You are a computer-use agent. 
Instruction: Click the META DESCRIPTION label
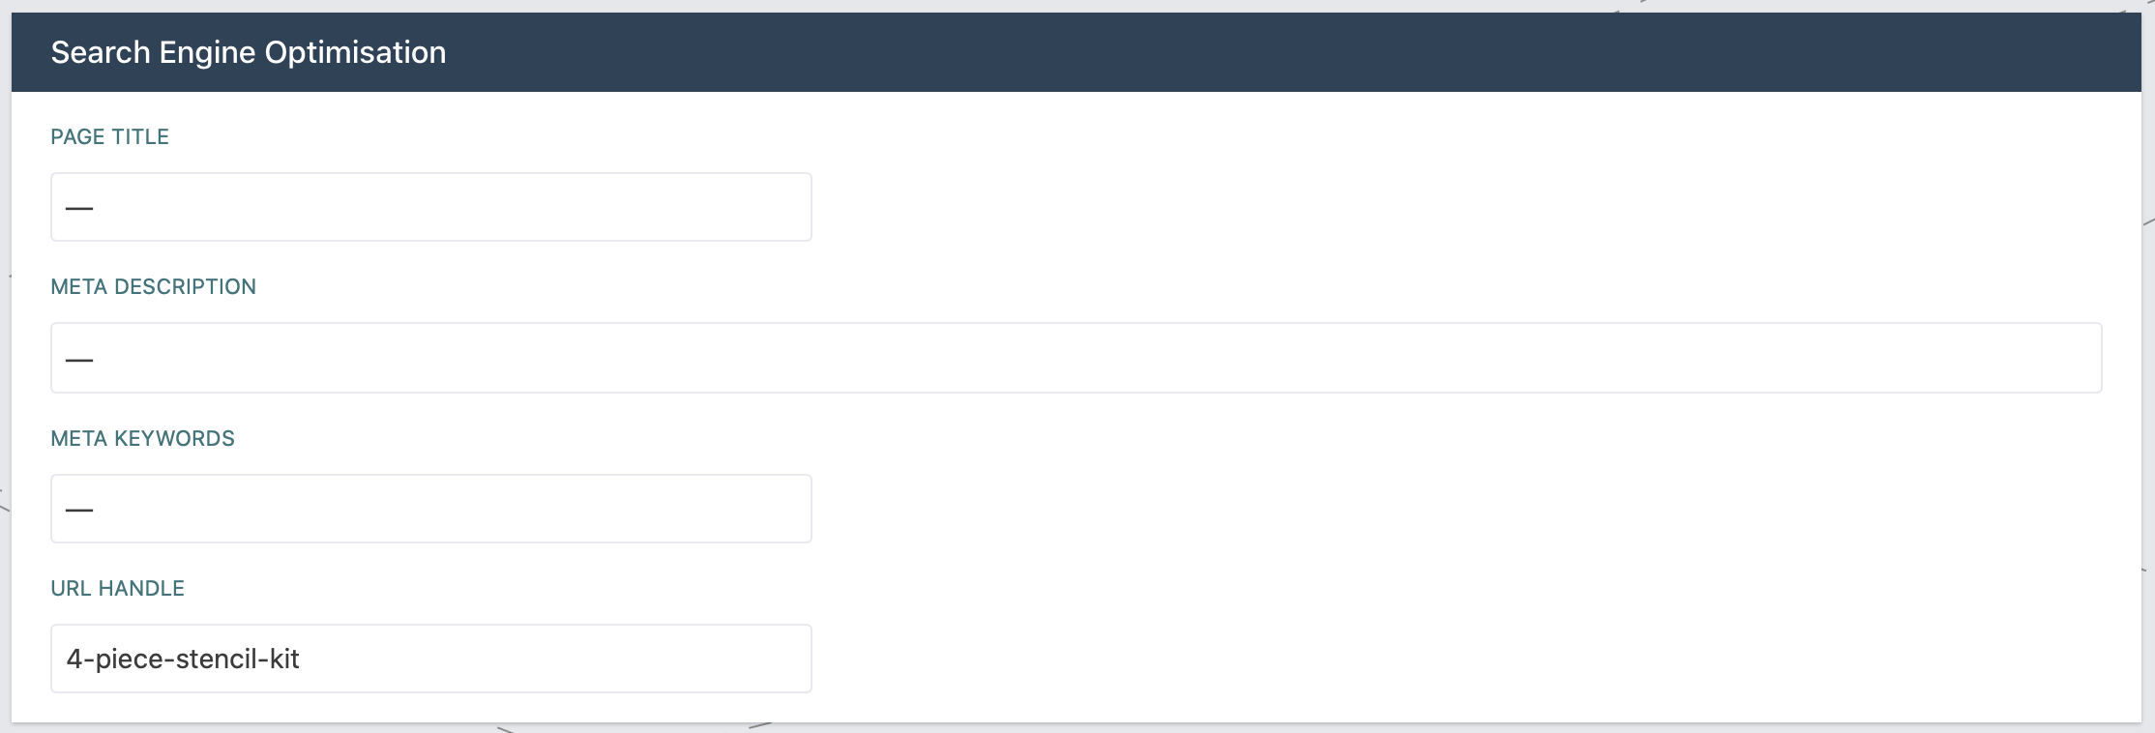click(x=153, y=287)
